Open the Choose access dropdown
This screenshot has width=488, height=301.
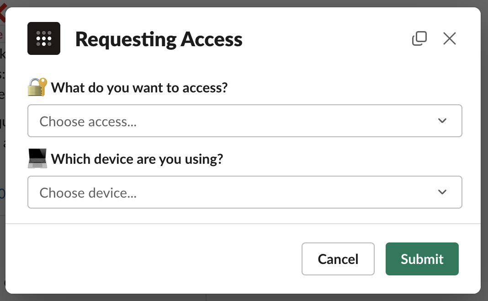[245, 121]
